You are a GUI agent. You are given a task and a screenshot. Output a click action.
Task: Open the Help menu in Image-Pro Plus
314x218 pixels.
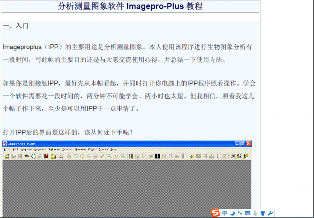(x=113, y=150)
